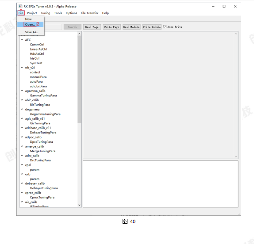Click the Read Module button
254x244 pixels.
click(131, 27)
